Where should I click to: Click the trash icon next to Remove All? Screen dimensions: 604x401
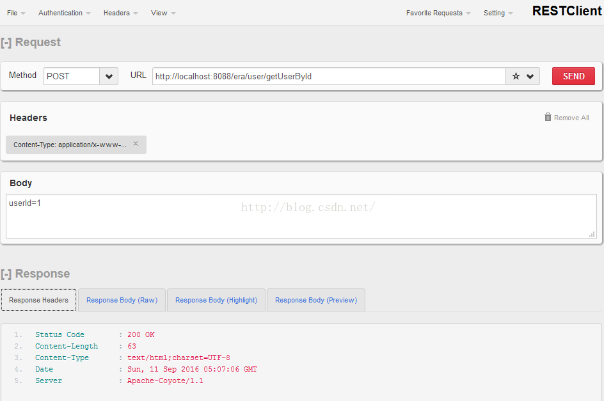pos(548,116)
